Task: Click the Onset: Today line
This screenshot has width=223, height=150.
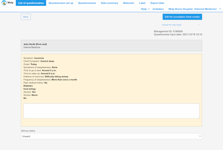Action: pyautogui.click(x=30, y=64)
